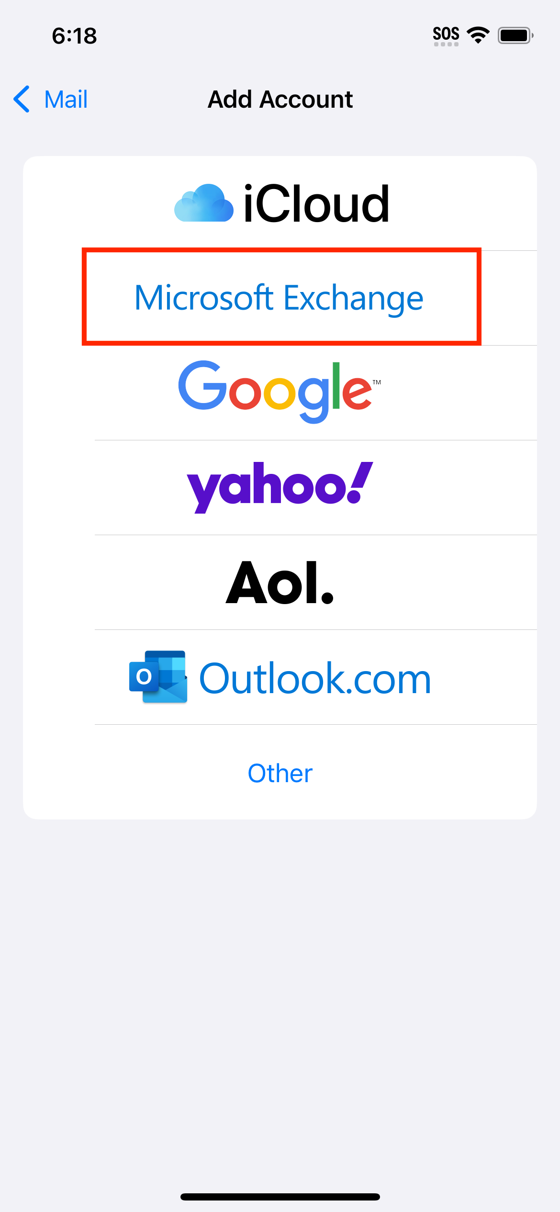Tap the Add Account title

[x=280, y=100]
